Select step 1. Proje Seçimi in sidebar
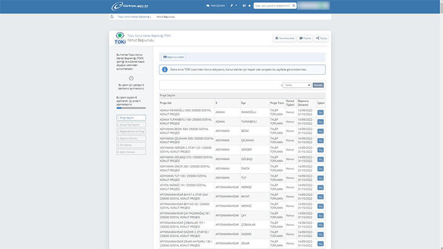The width and height of the screenshot is (443, 249). [132, 118]
